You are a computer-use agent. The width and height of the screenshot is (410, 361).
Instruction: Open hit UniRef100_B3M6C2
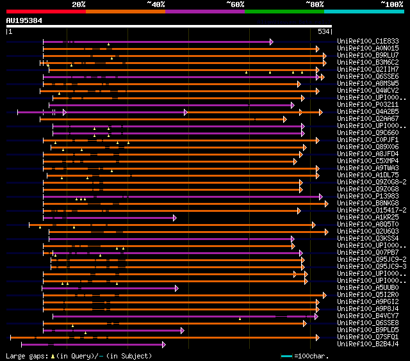point(368,62)
